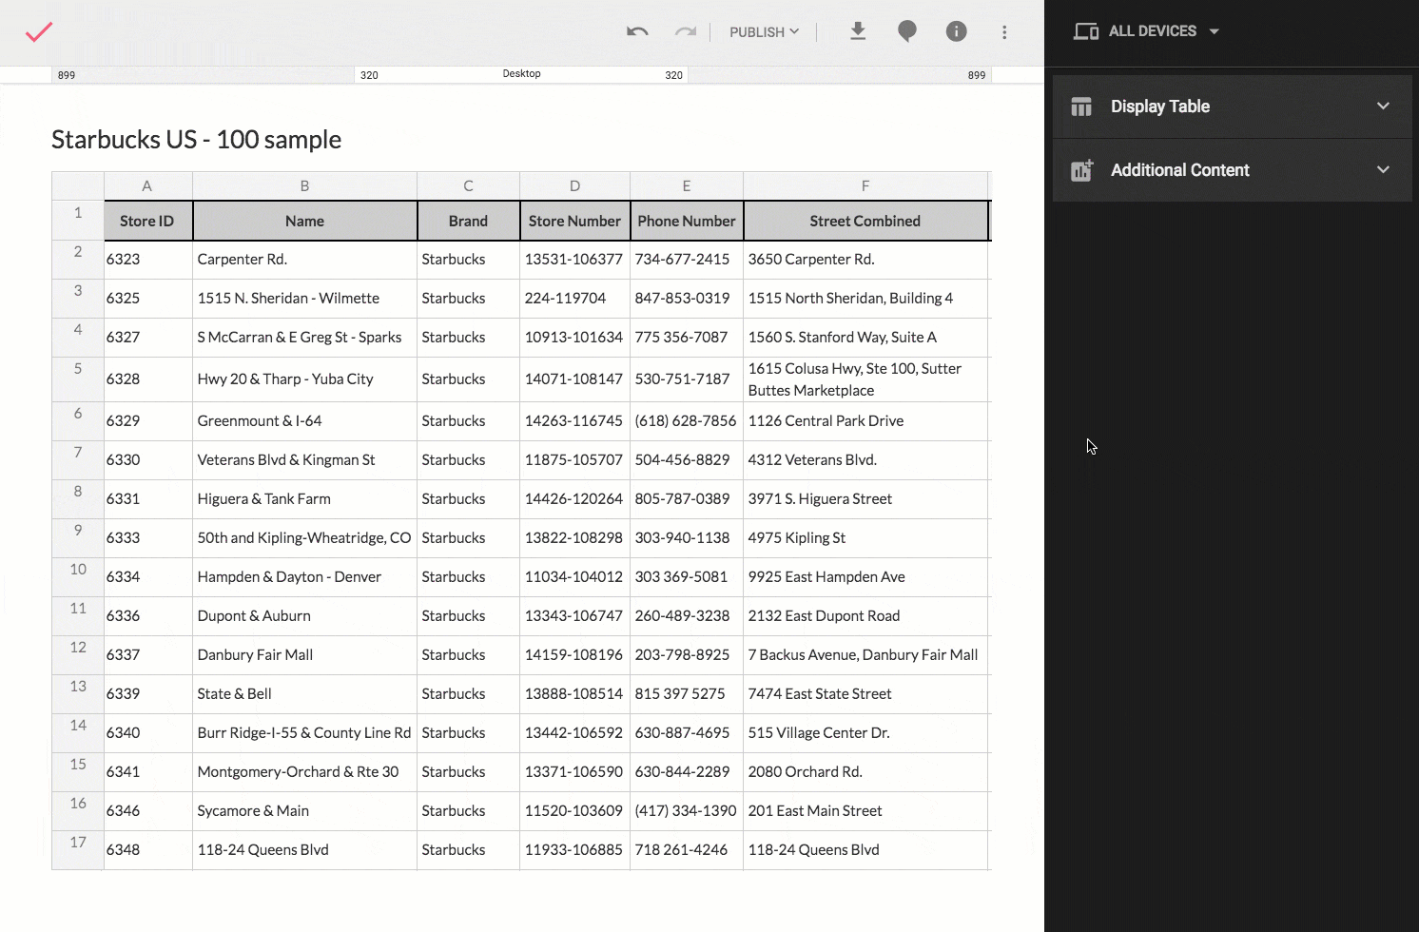1419x932 pixels.
Task: Click the checkmark icon at top left
Action: point(39,31)
